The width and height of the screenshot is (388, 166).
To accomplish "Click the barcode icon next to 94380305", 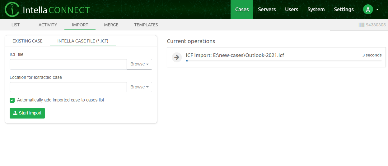I will coord(361,25).
